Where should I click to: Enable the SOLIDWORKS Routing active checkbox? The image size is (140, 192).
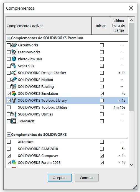pyautogui.click(x=9, y=86)
